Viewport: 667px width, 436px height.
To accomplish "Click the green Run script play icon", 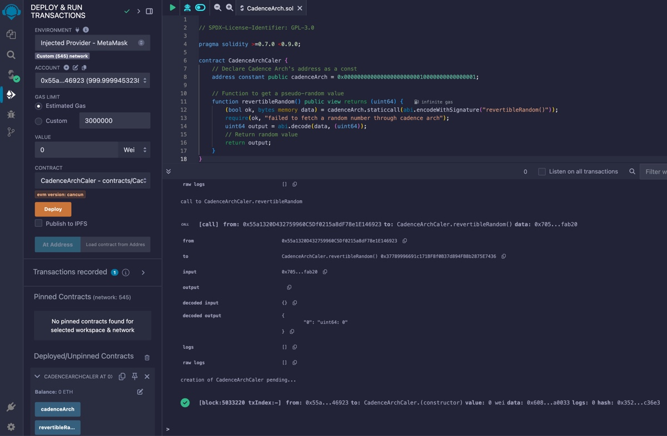I will pos(172,8).
